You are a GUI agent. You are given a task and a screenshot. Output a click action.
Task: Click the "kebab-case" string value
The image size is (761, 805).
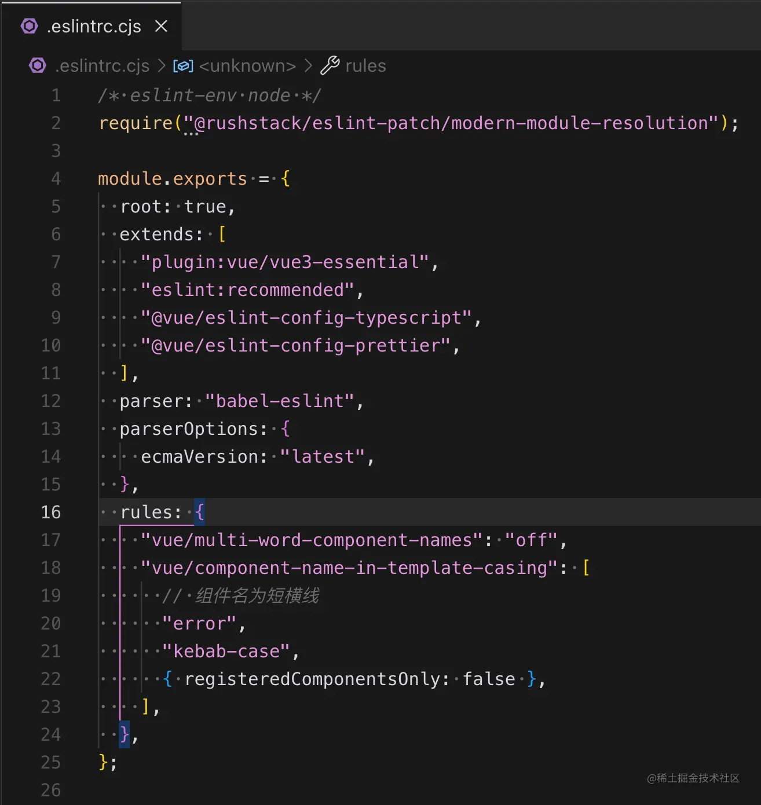tap(226, 651)
